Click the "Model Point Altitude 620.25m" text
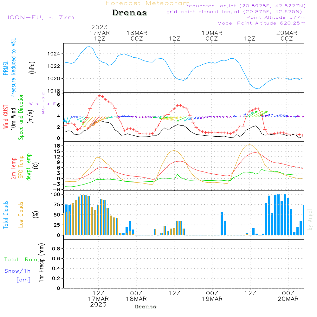 tap(262, 23)
